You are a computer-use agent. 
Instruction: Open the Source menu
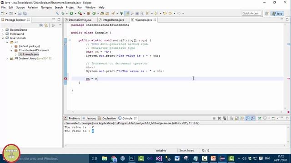tap(20, 7)
